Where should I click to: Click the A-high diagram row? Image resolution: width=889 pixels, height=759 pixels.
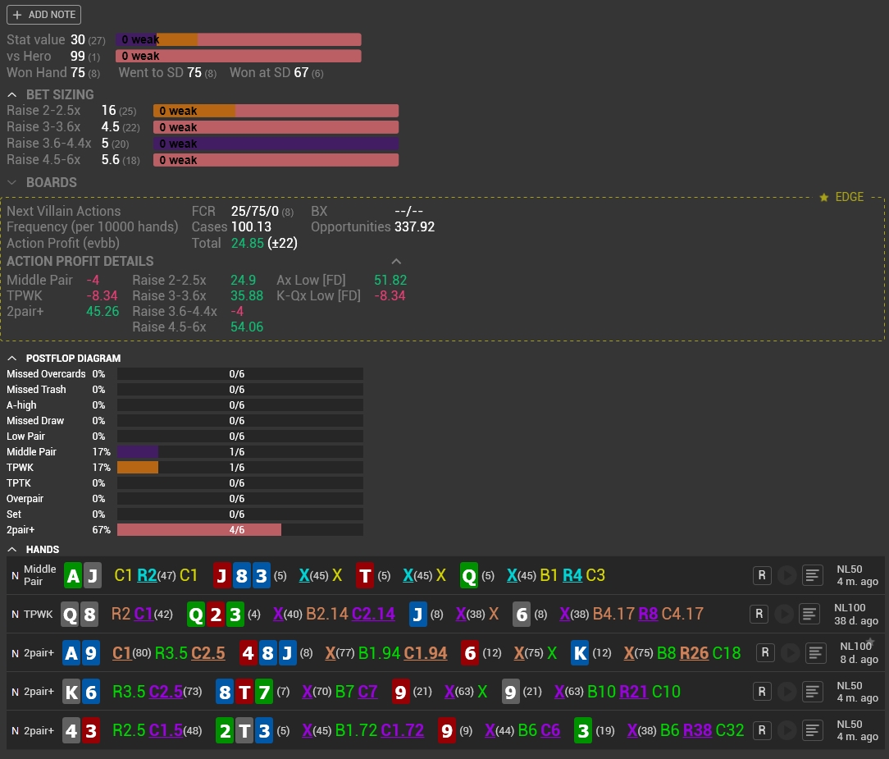click(x=185, y=405)
